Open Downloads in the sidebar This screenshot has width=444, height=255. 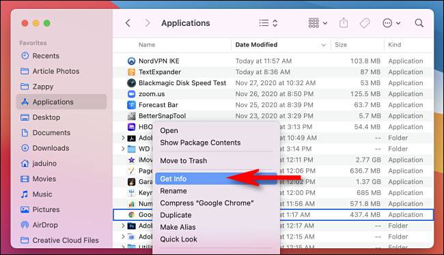pyautogui.click(x=61, y=148)
